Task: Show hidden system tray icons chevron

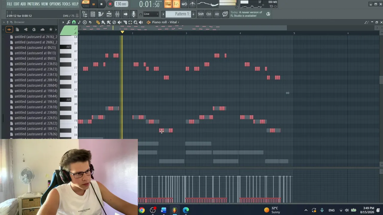Action: coord(306,210)
